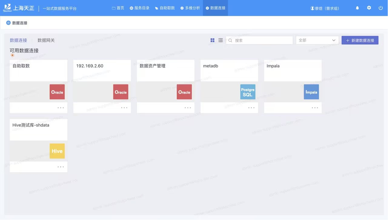The image size is (388, 220).
Task: Open the notification bell
Action: click(x=357, y=8)
